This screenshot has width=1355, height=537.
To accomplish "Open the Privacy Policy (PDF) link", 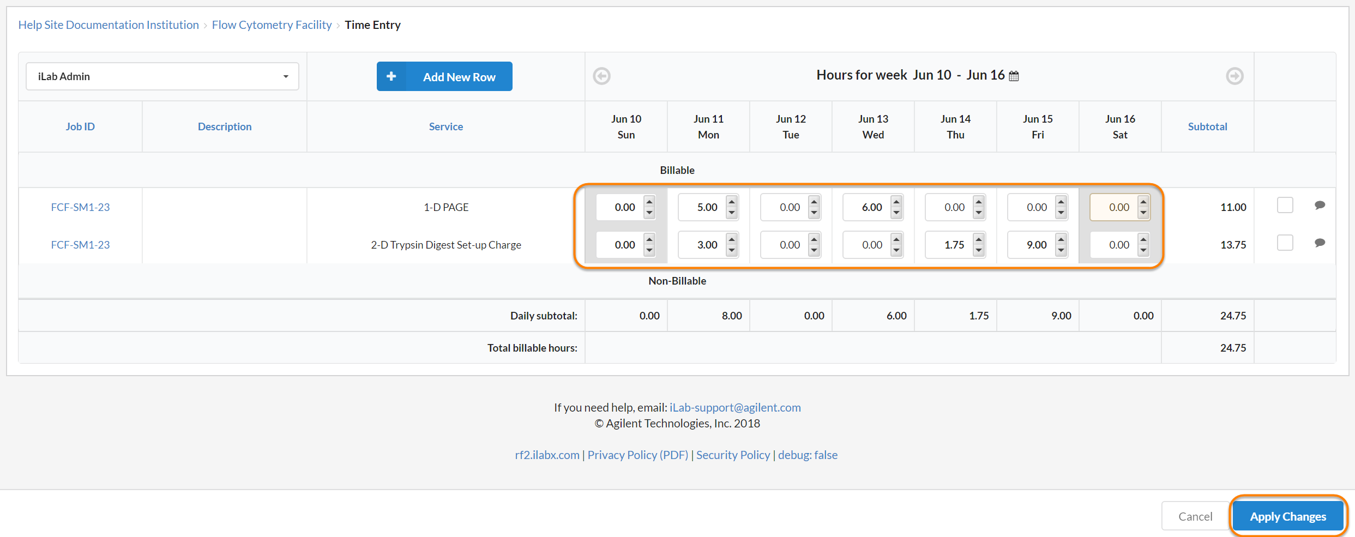I will [x=637, y=455].
